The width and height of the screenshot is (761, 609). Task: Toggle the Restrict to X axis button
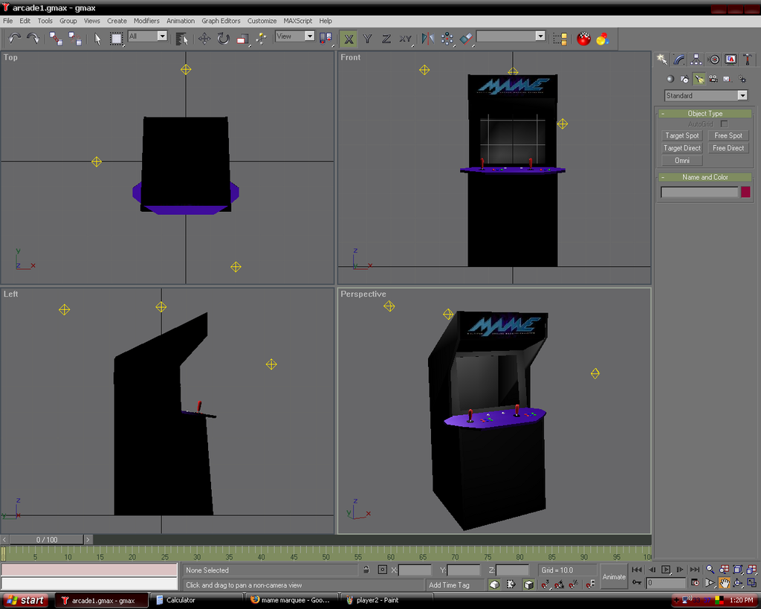(x=348, y=39)
